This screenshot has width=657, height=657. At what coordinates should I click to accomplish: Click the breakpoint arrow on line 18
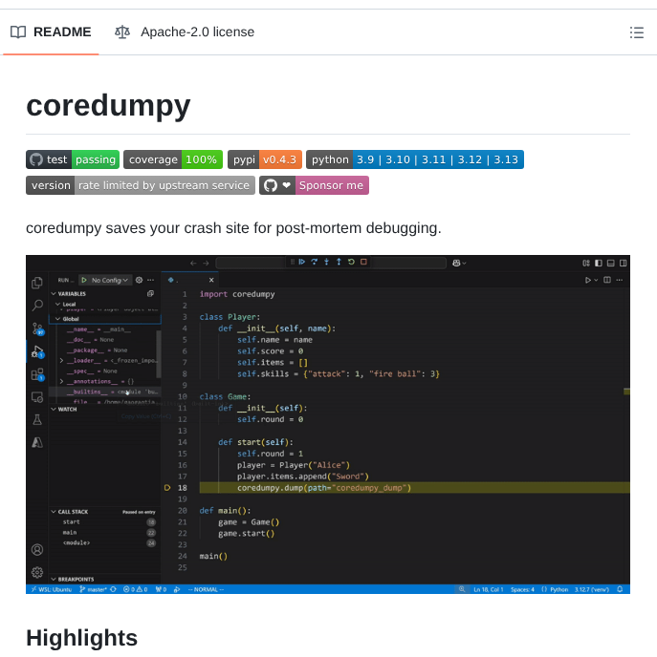167,488
